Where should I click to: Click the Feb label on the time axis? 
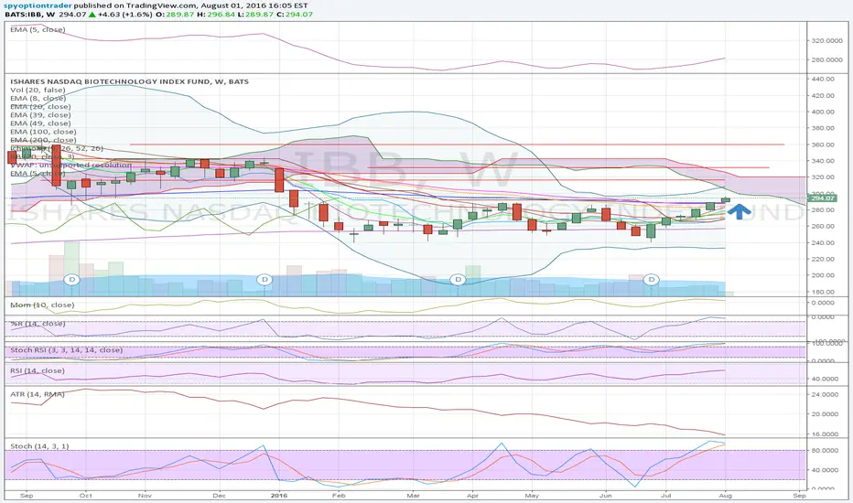[339, 496]
